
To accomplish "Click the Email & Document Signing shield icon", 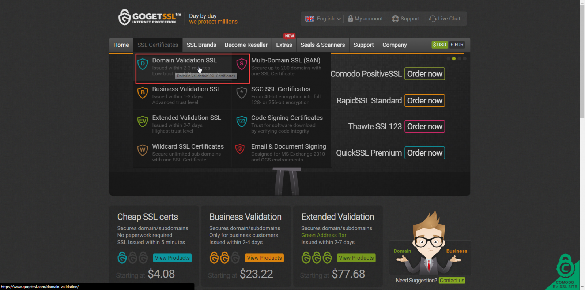I will (x=240, y=149).
